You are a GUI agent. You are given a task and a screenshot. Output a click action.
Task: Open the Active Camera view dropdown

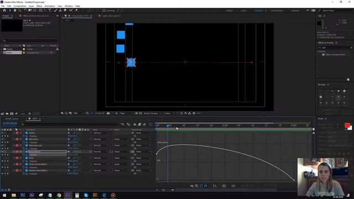[153, 113]
